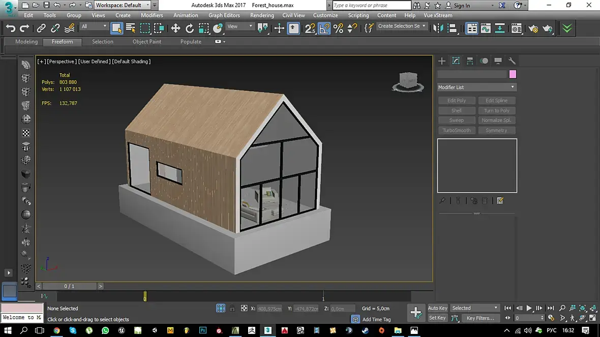Toggle the Angle Snap button
The width and height of the screenshot is (600, 337).
coord(324,28)
